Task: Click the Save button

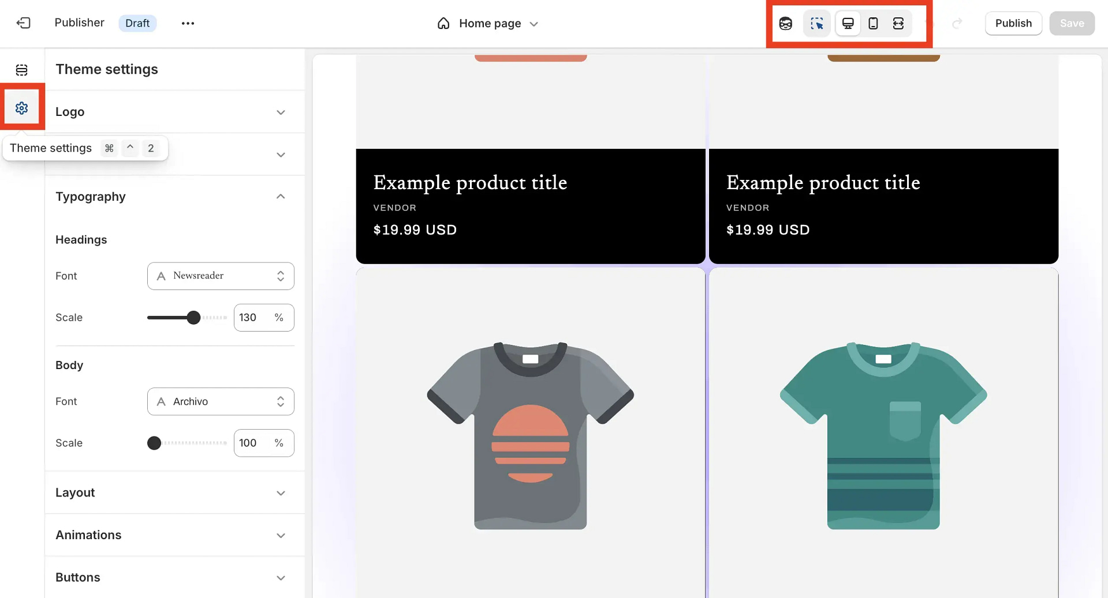Action: (1072, 23)
